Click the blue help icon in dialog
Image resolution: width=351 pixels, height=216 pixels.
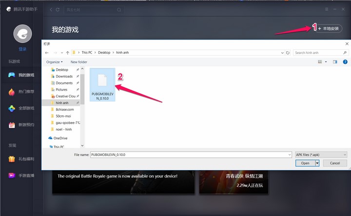click(345, 62)
